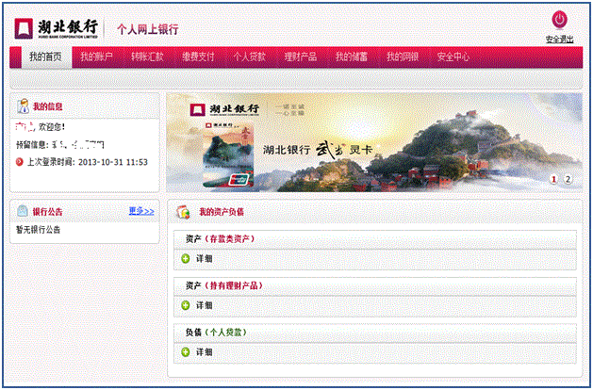Screen dimensions: 593x390
Task: Click the 更多>> link in 银行公告
Action: [x=141, y=211]
